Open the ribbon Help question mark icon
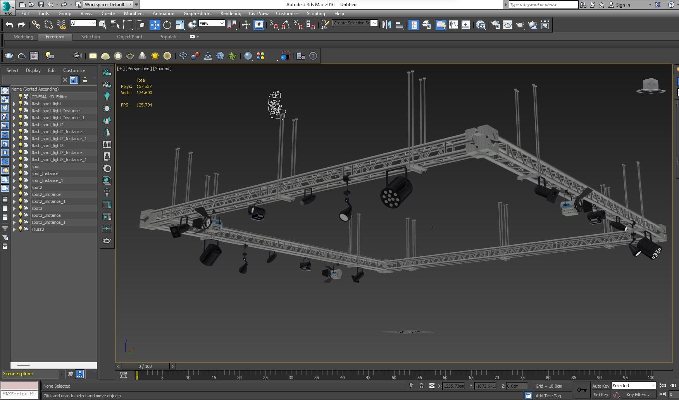 click(313, 56)
